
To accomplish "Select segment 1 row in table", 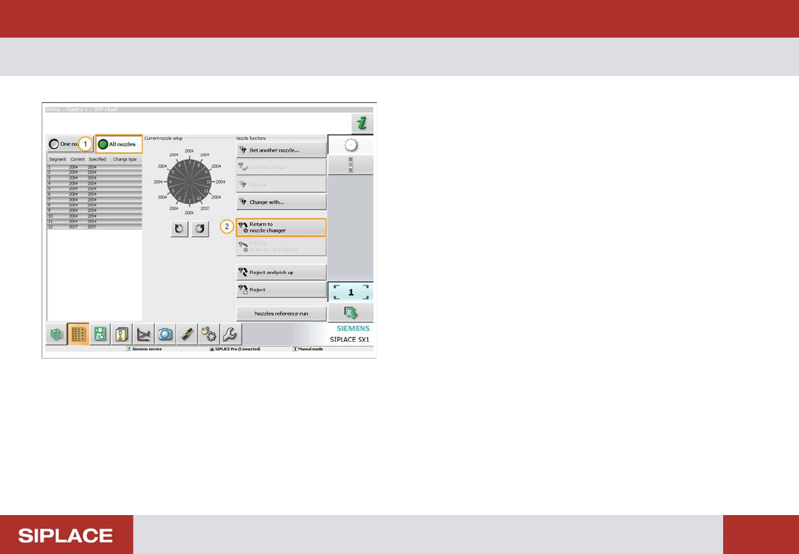I will 95,167.
